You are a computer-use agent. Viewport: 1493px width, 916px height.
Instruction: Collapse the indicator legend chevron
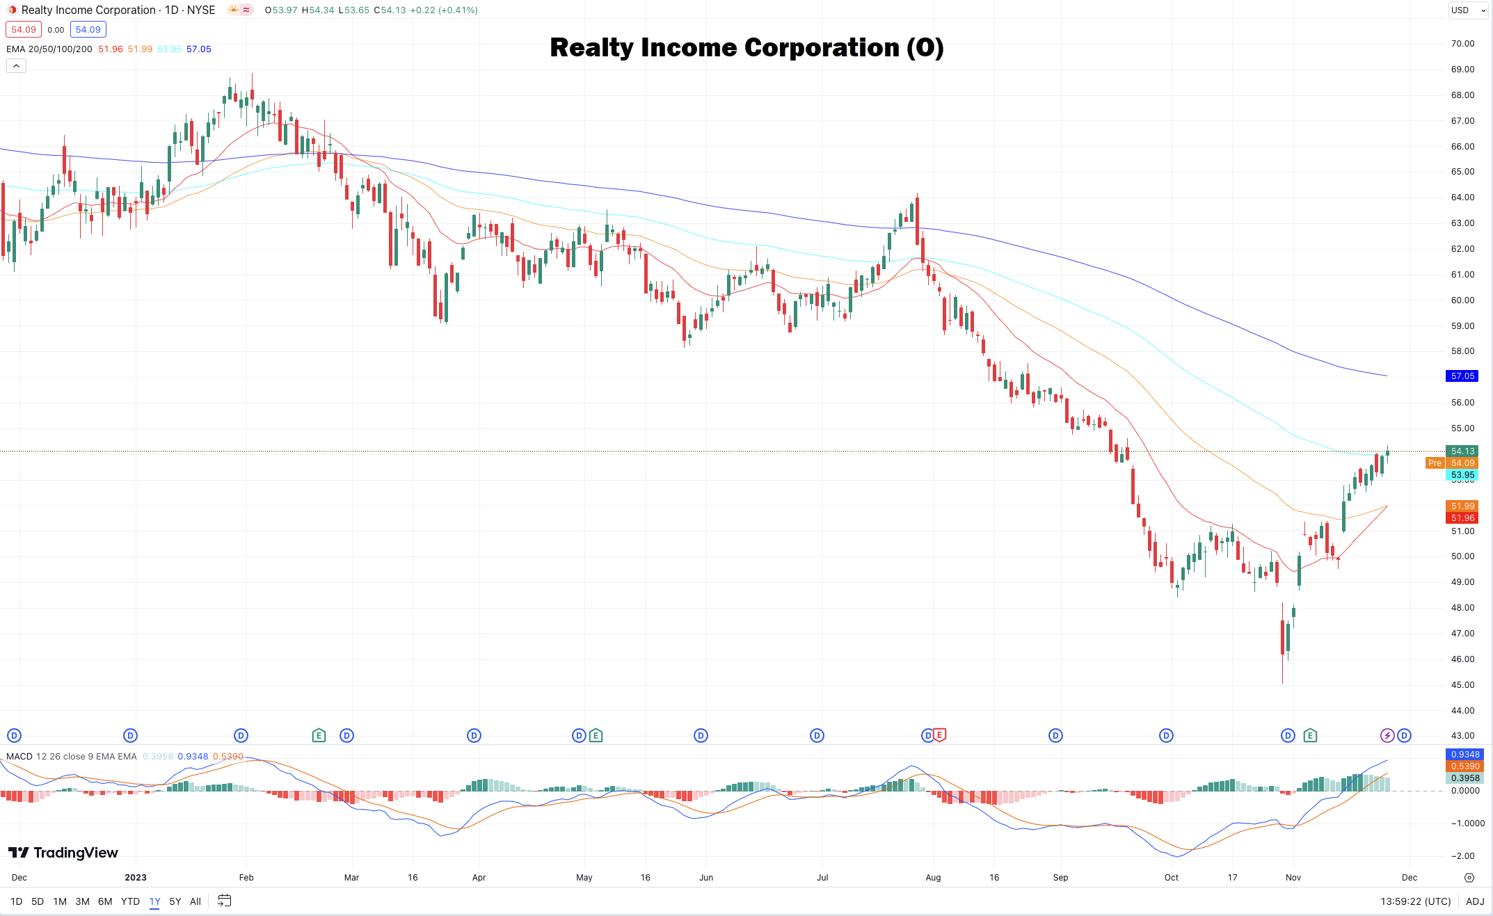click(x=16, y=66)
